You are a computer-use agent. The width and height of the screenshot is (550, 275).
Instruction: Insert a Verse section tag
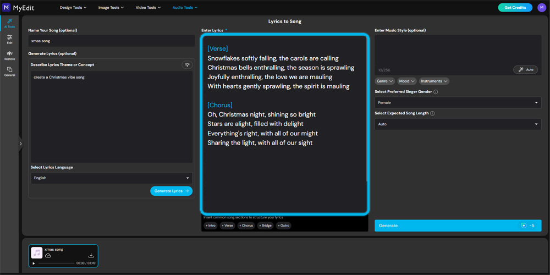coord(228,226)
